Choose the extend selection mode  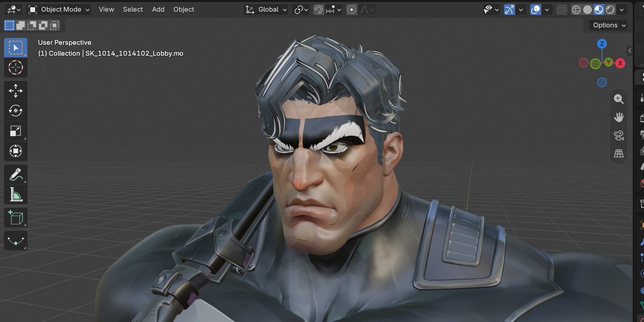[x=20, y=25]
